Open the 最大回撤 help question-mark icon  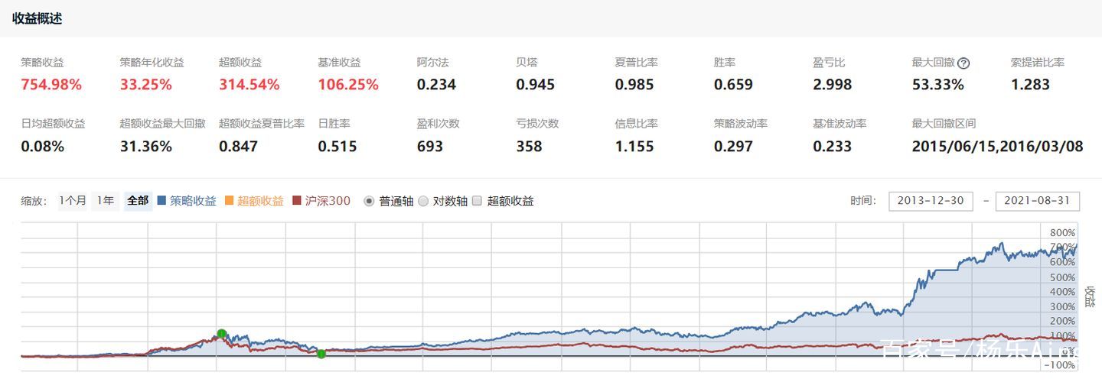point(963,63)
